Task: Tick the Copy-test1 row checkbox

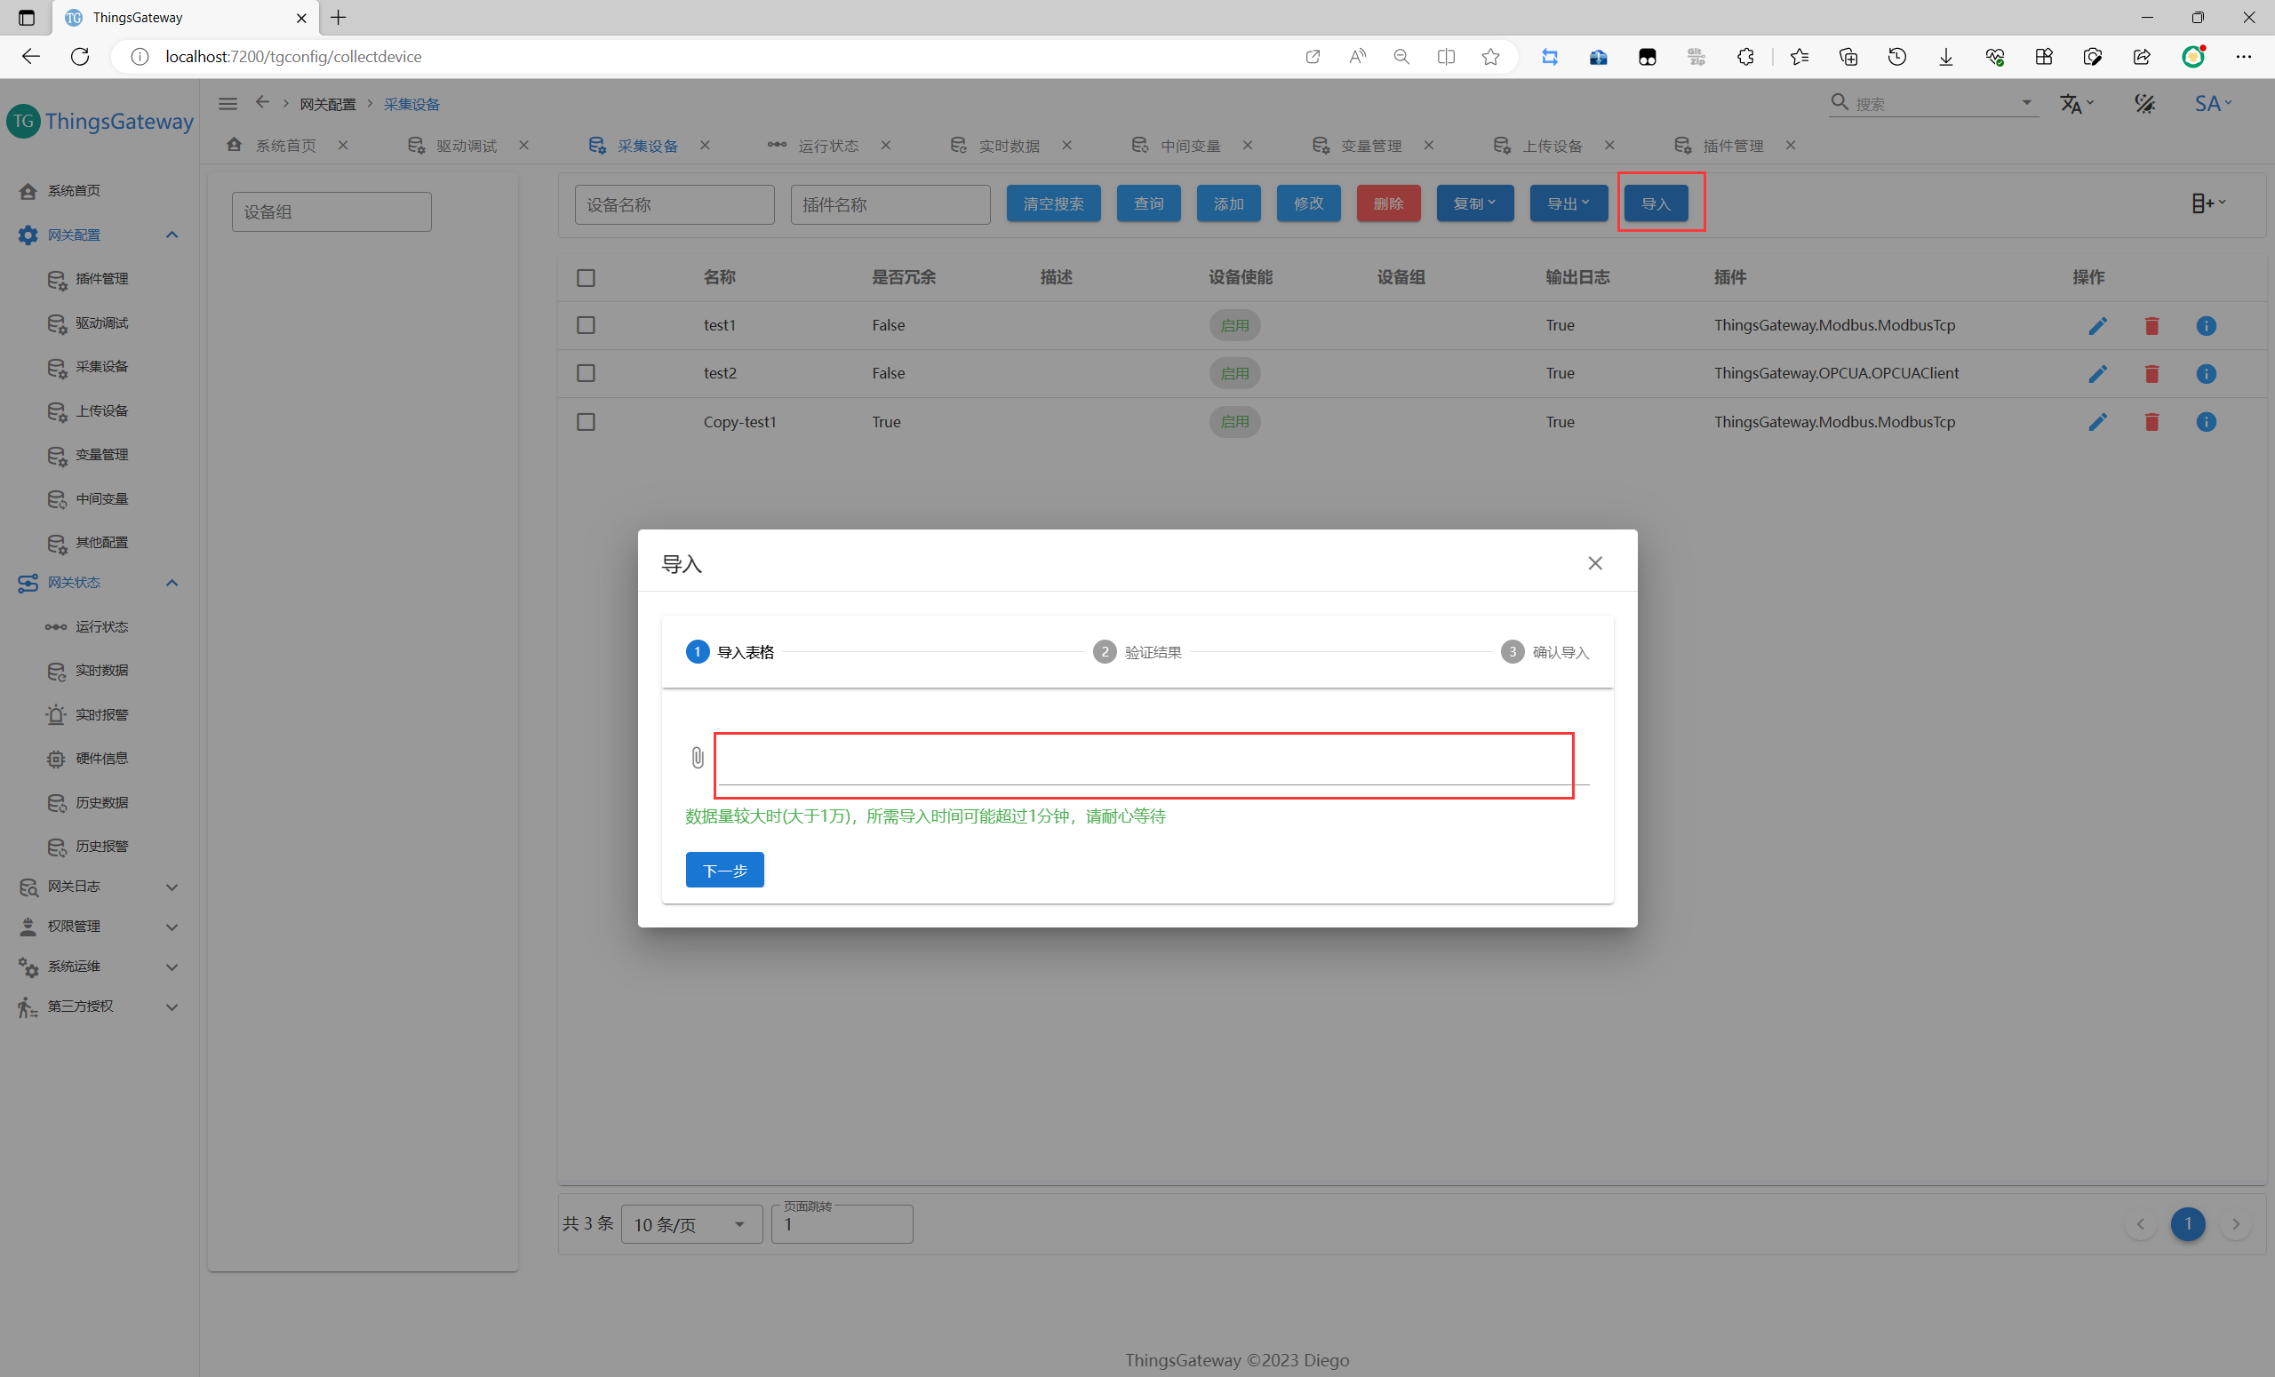Action: 586,422
